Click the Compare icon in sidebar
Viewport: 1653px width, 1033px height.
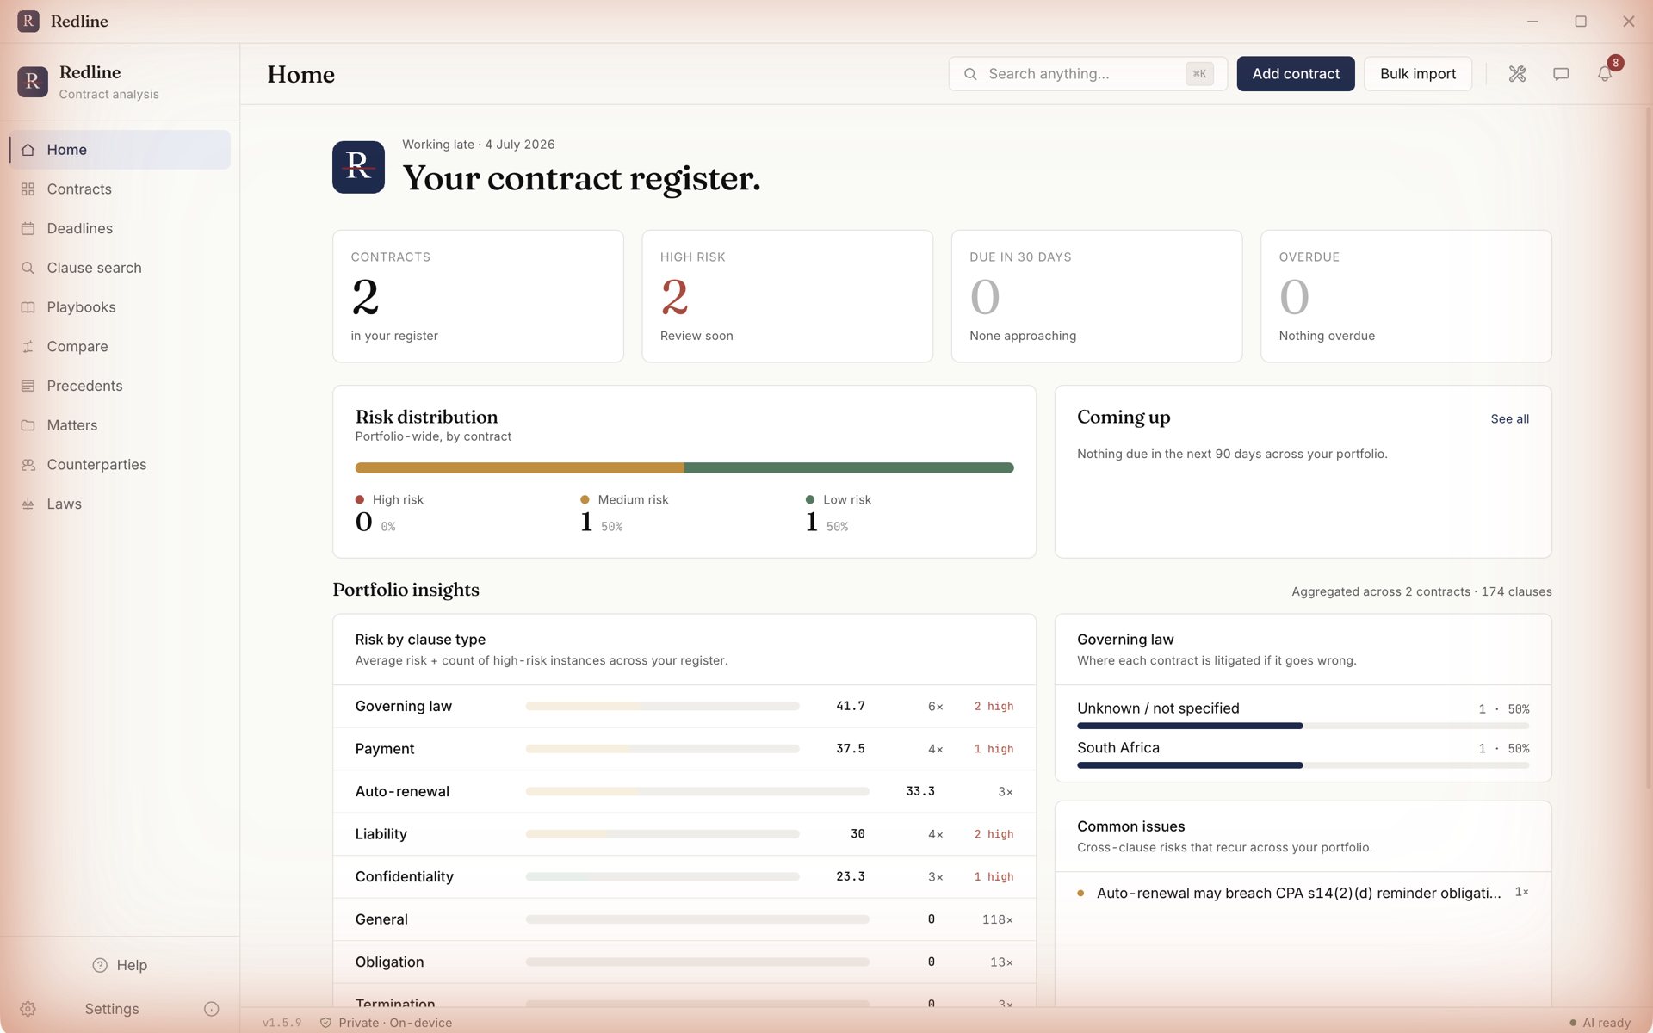pos(28,347)
